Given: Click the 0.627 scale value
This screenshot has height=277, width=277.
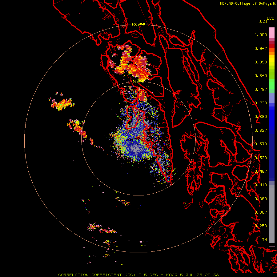Looking at the screenshot, I should click(x=261, y=130).
